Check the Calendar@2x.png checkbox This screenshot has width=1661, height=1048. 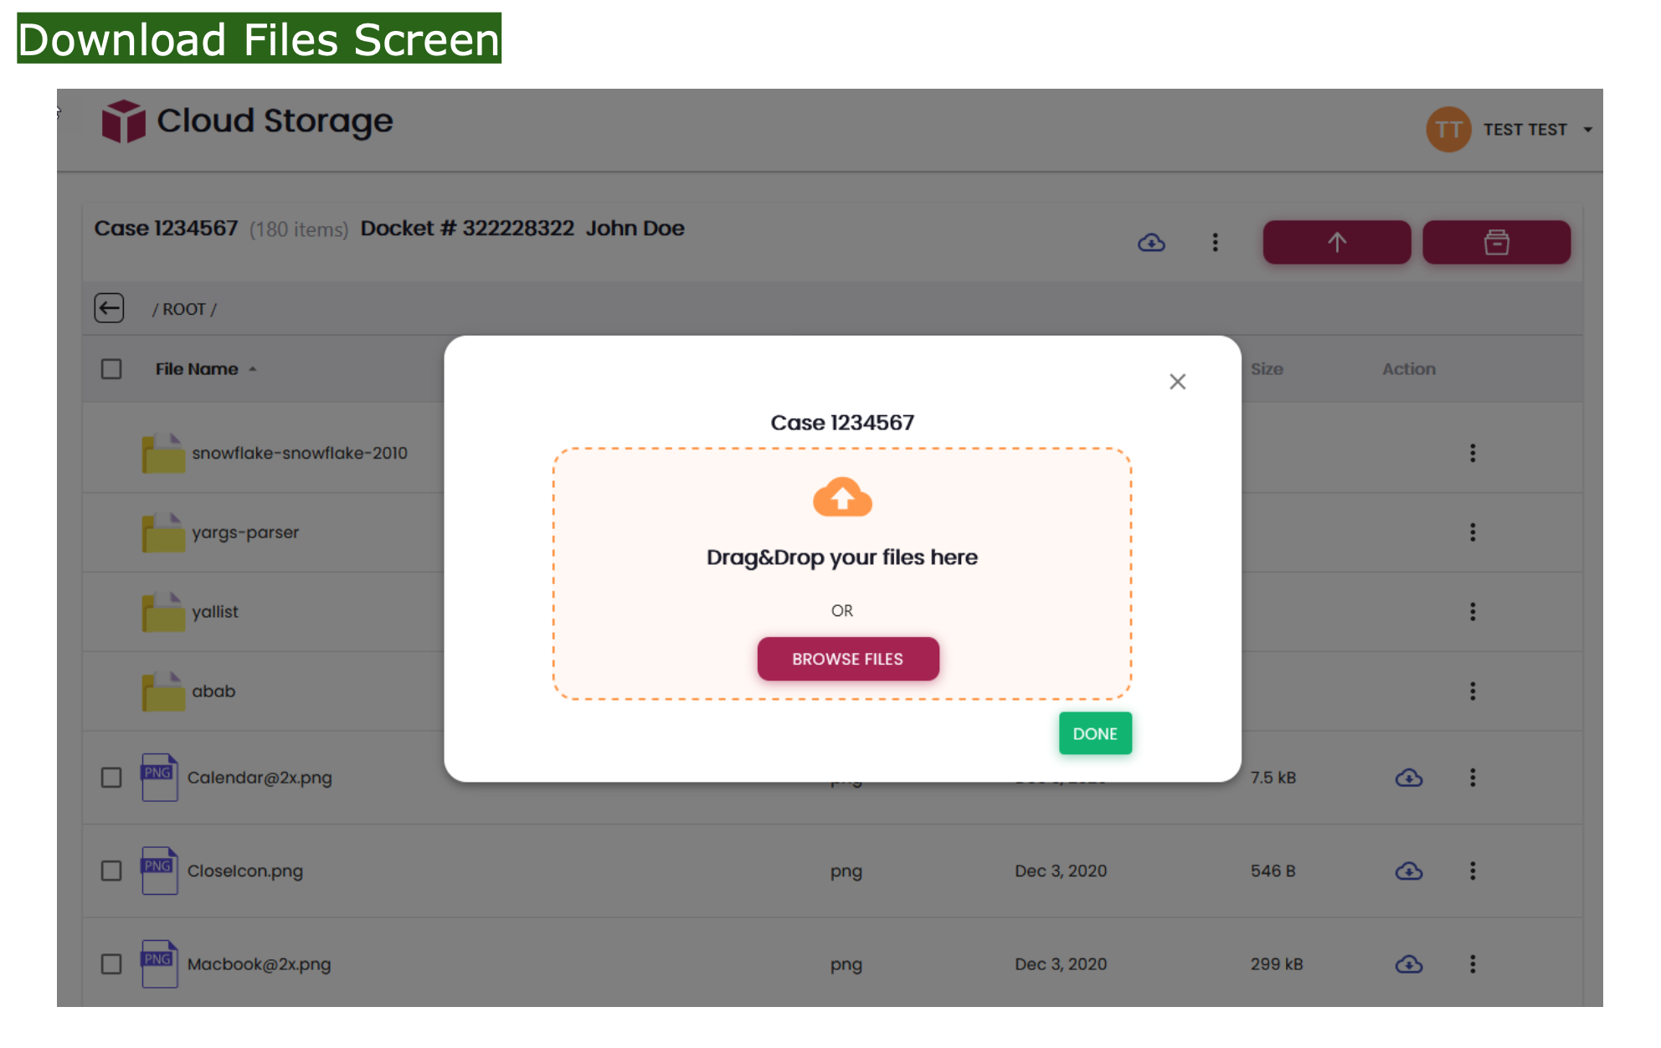(111, 778)
